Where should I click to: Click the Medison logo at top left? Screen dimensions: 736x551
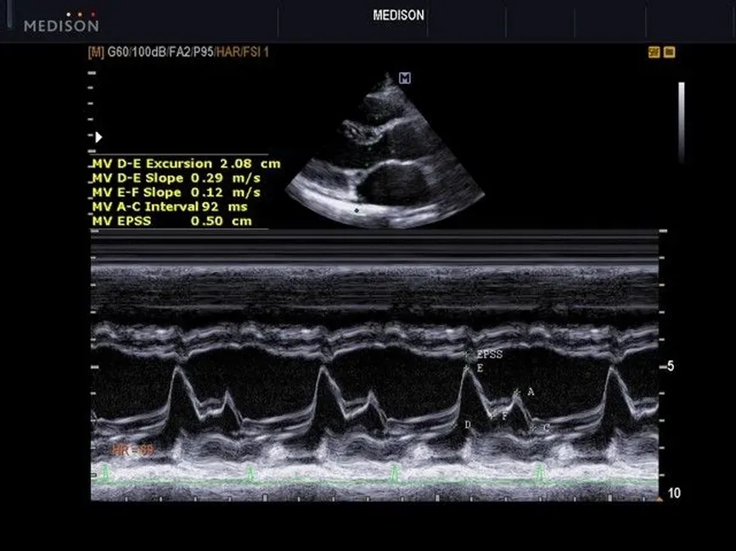[x=60, y=22]
